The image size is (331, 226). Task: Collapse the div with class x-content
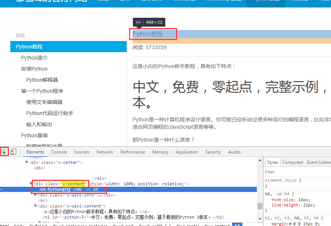(x=31, y=183)
